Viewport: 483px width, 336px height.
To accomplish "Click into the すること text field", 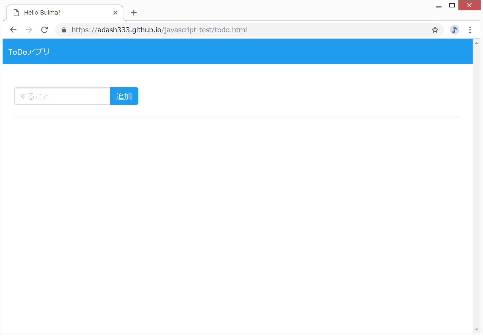I will pyautogui.click(x=62, y=96).
